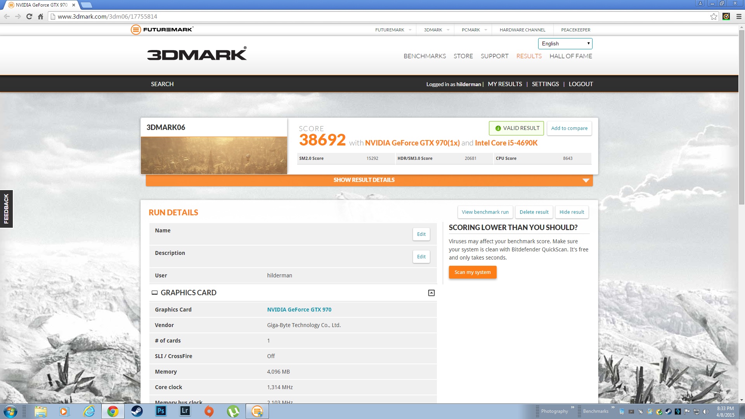Bookmark this page with the star icon
Screen dimensions: 745x419
pos(714,16)
